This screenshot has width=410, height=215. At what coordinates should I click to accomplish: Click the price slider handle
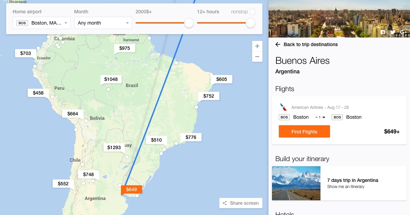click(x=189, y=23)
